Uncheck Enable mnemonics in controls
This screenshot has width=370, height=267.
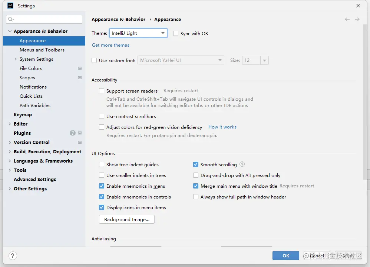click(x=102, y=197)
